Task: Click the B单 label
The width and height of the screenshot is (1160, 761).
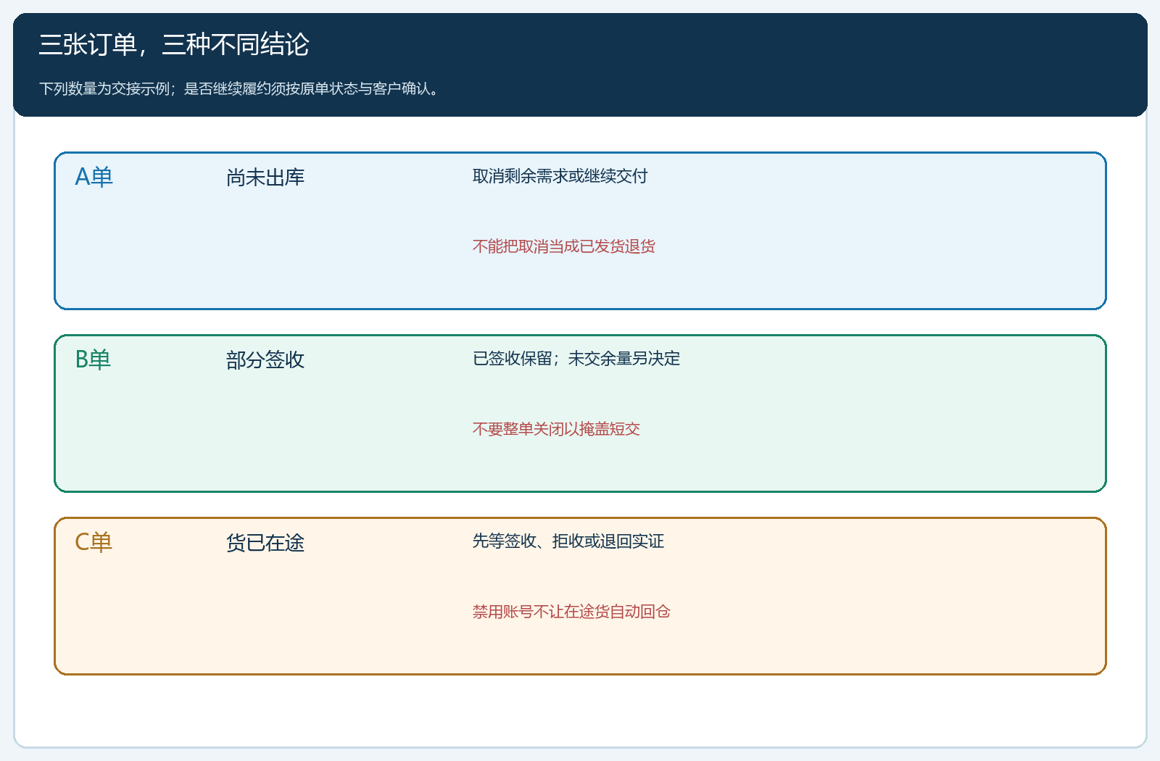Action: coord(93,359)
